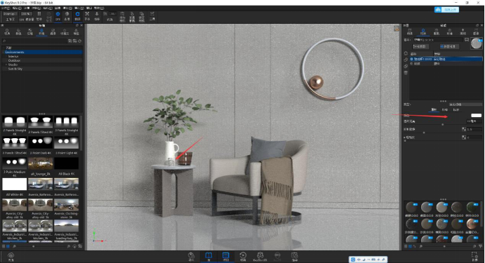The width and height of the screenshot is (485, 263).
Task: Select the Pan camera tool
Action: [87, 15]
